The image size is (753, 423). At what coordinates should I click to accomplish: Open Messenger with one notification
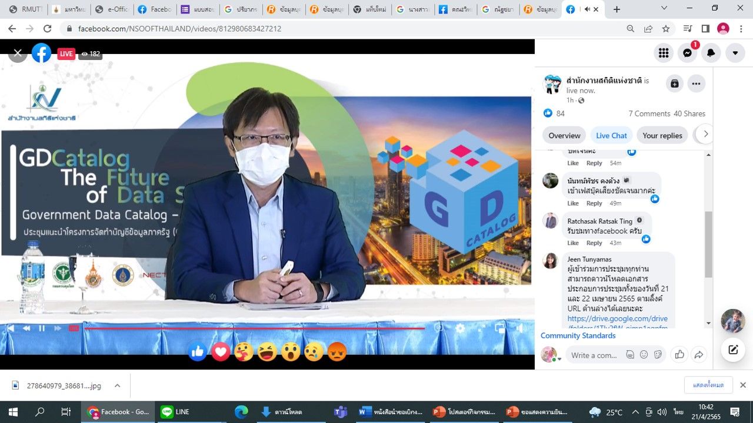point(687,53)
